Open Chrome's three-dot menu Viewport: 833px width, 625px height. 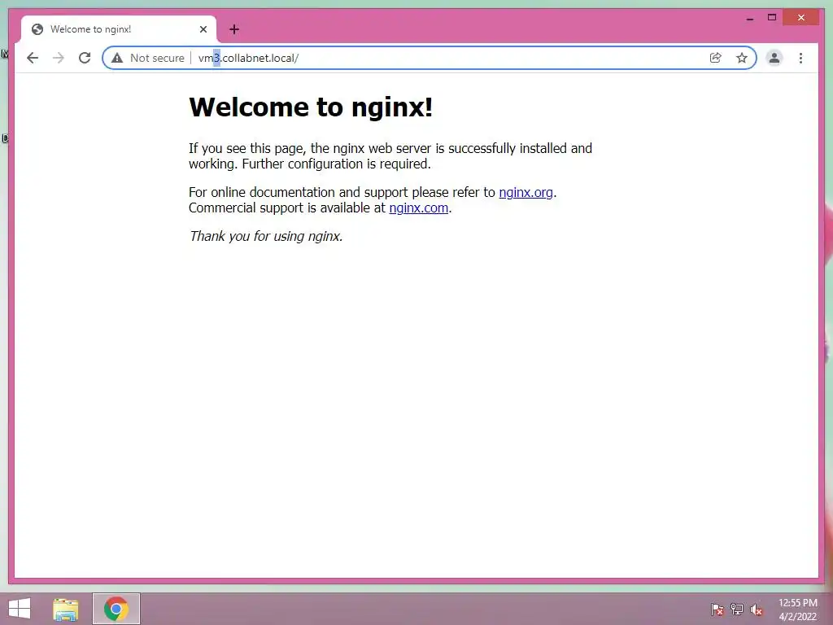800,58
